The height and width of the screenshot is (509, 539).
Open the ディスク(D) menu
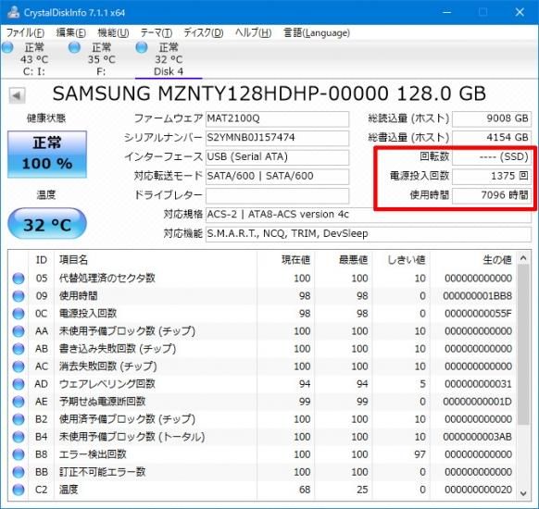point(204,33)
